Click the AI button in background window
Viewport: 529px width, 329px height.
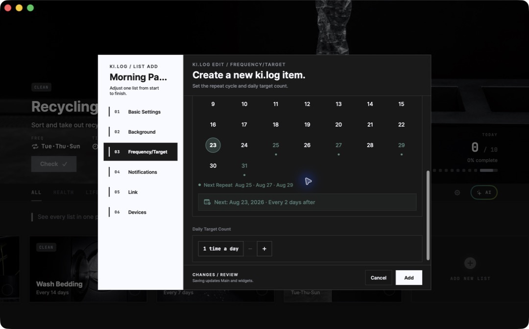pos(484,192)
